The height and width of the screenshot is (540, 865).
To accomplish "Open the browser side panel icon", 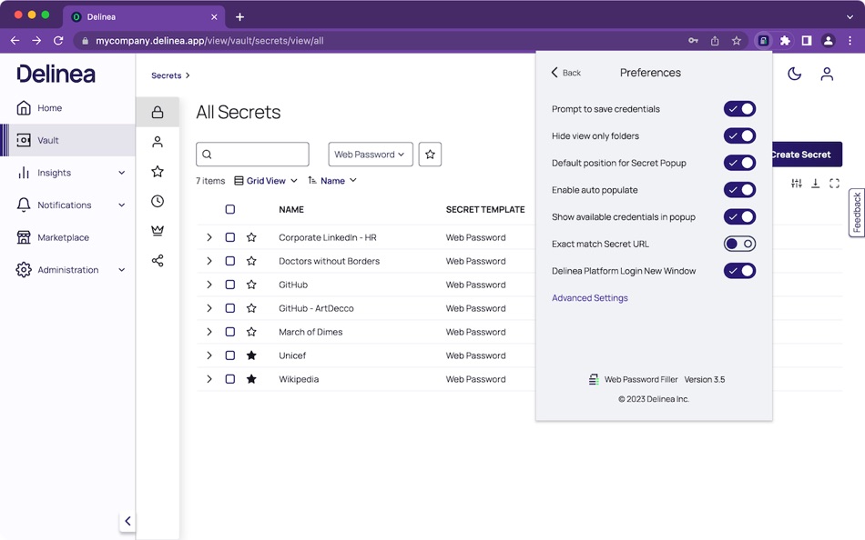I will click(x=807, y=41).
